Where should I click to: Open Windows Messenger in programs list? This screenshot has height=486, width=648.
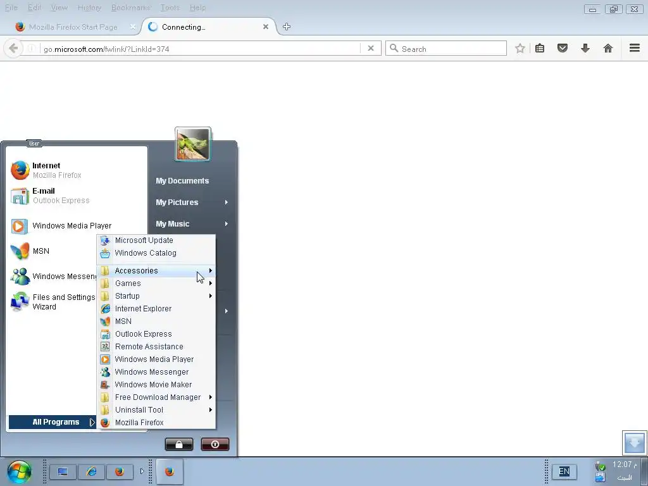[156, 372]
